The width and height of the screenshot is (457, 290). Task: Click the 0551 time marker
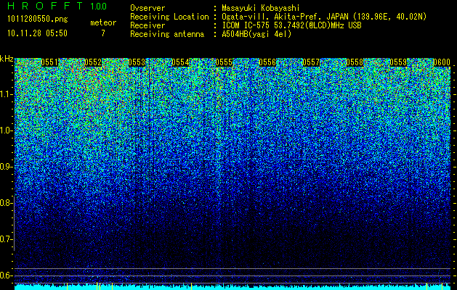[x=49, y=62]
